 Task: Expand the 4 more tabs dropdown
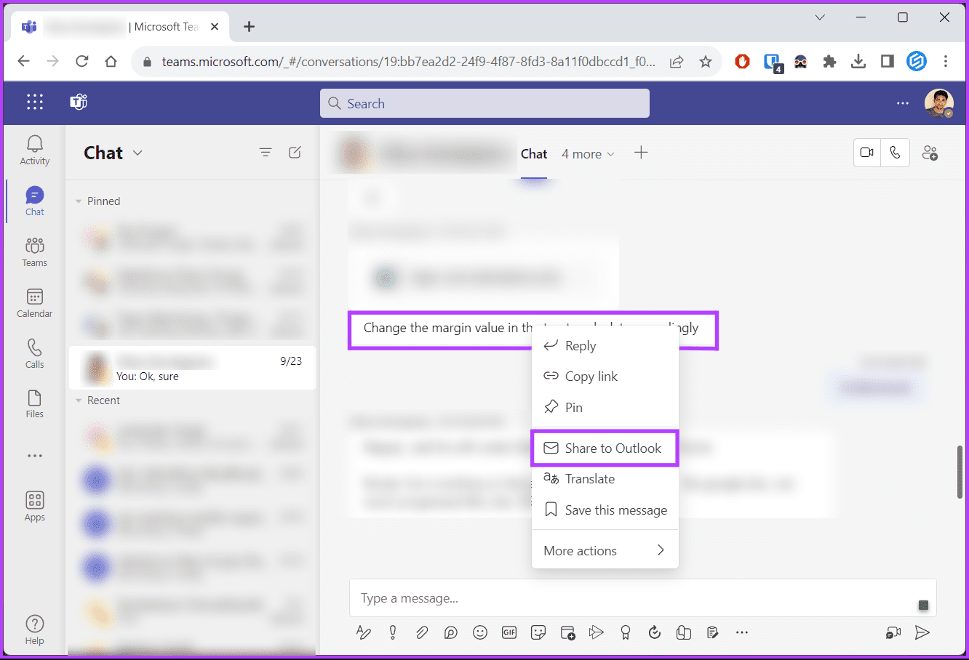pos(588,153)
